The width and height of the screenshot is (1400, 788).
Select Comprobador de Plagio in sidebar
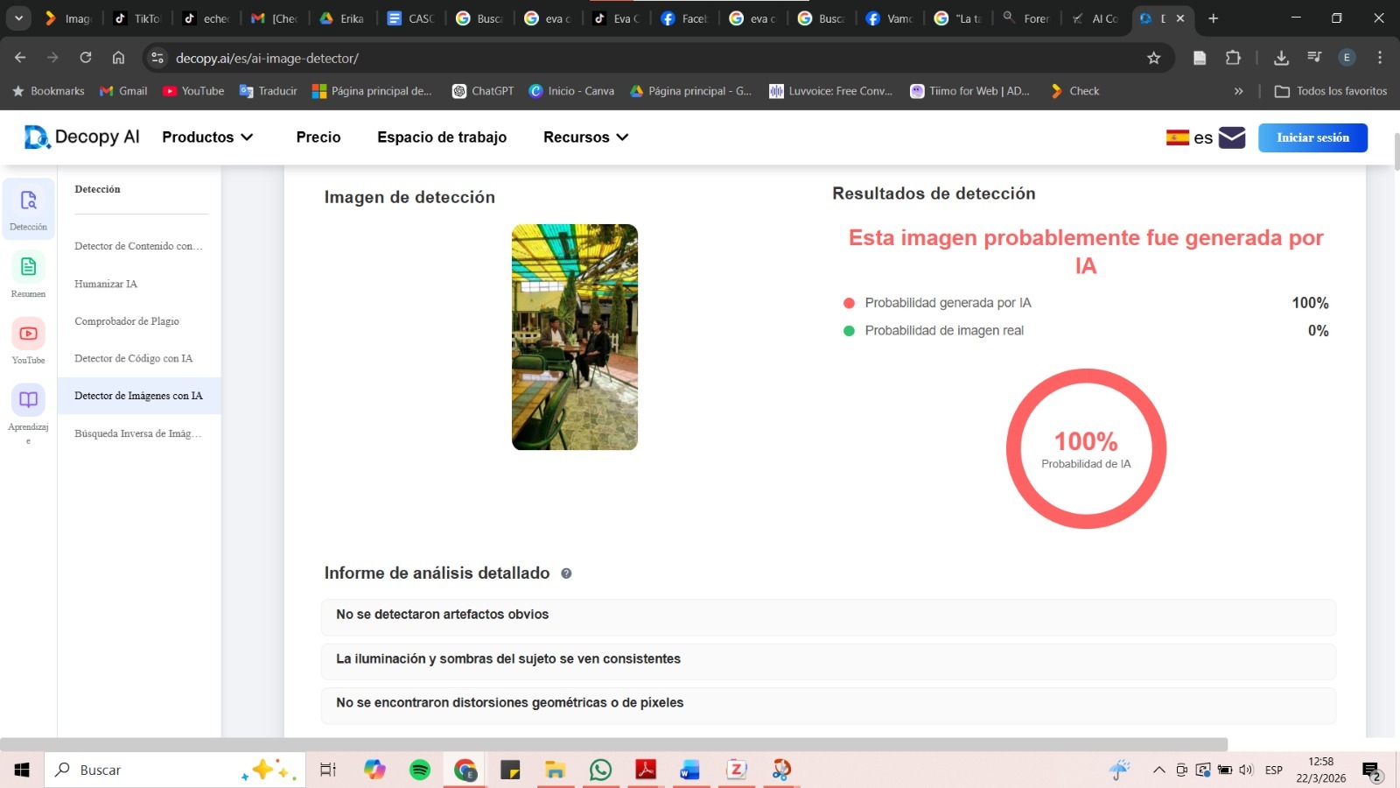coord(127,321)
